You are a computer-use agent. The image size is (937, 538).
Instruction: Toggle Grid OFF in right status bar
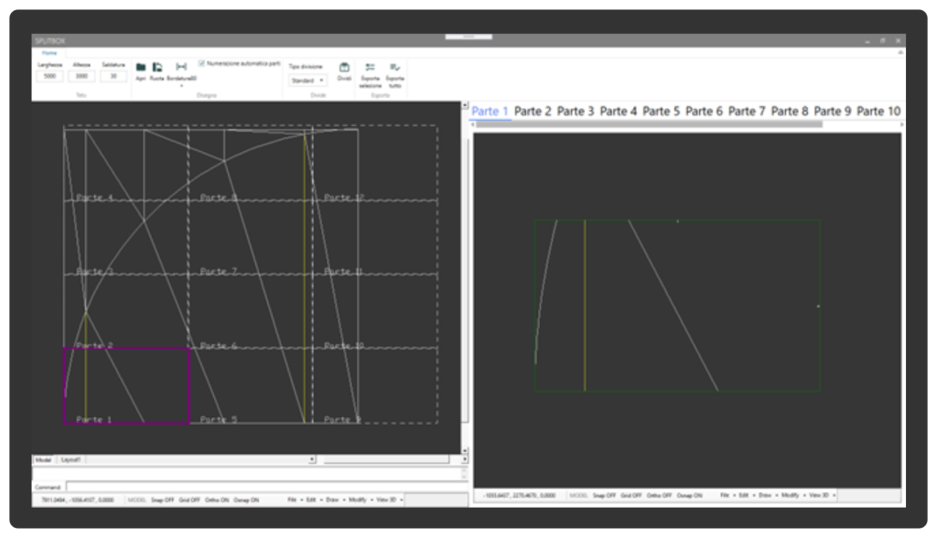631,495
